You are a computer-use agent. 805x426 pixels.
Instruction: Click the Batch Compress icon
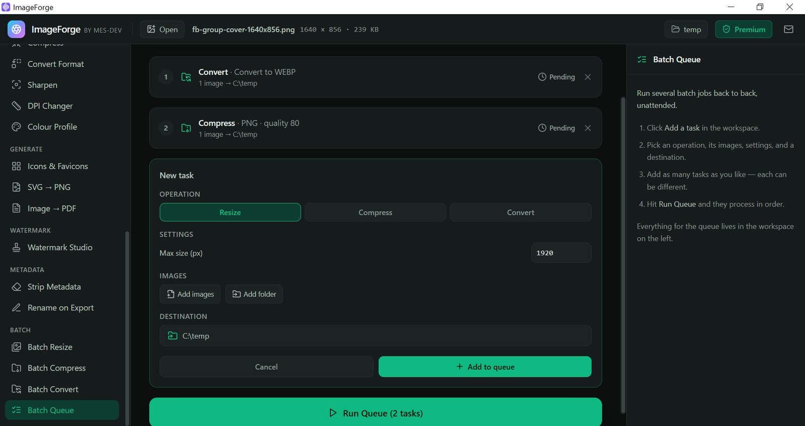pos(17,368)
